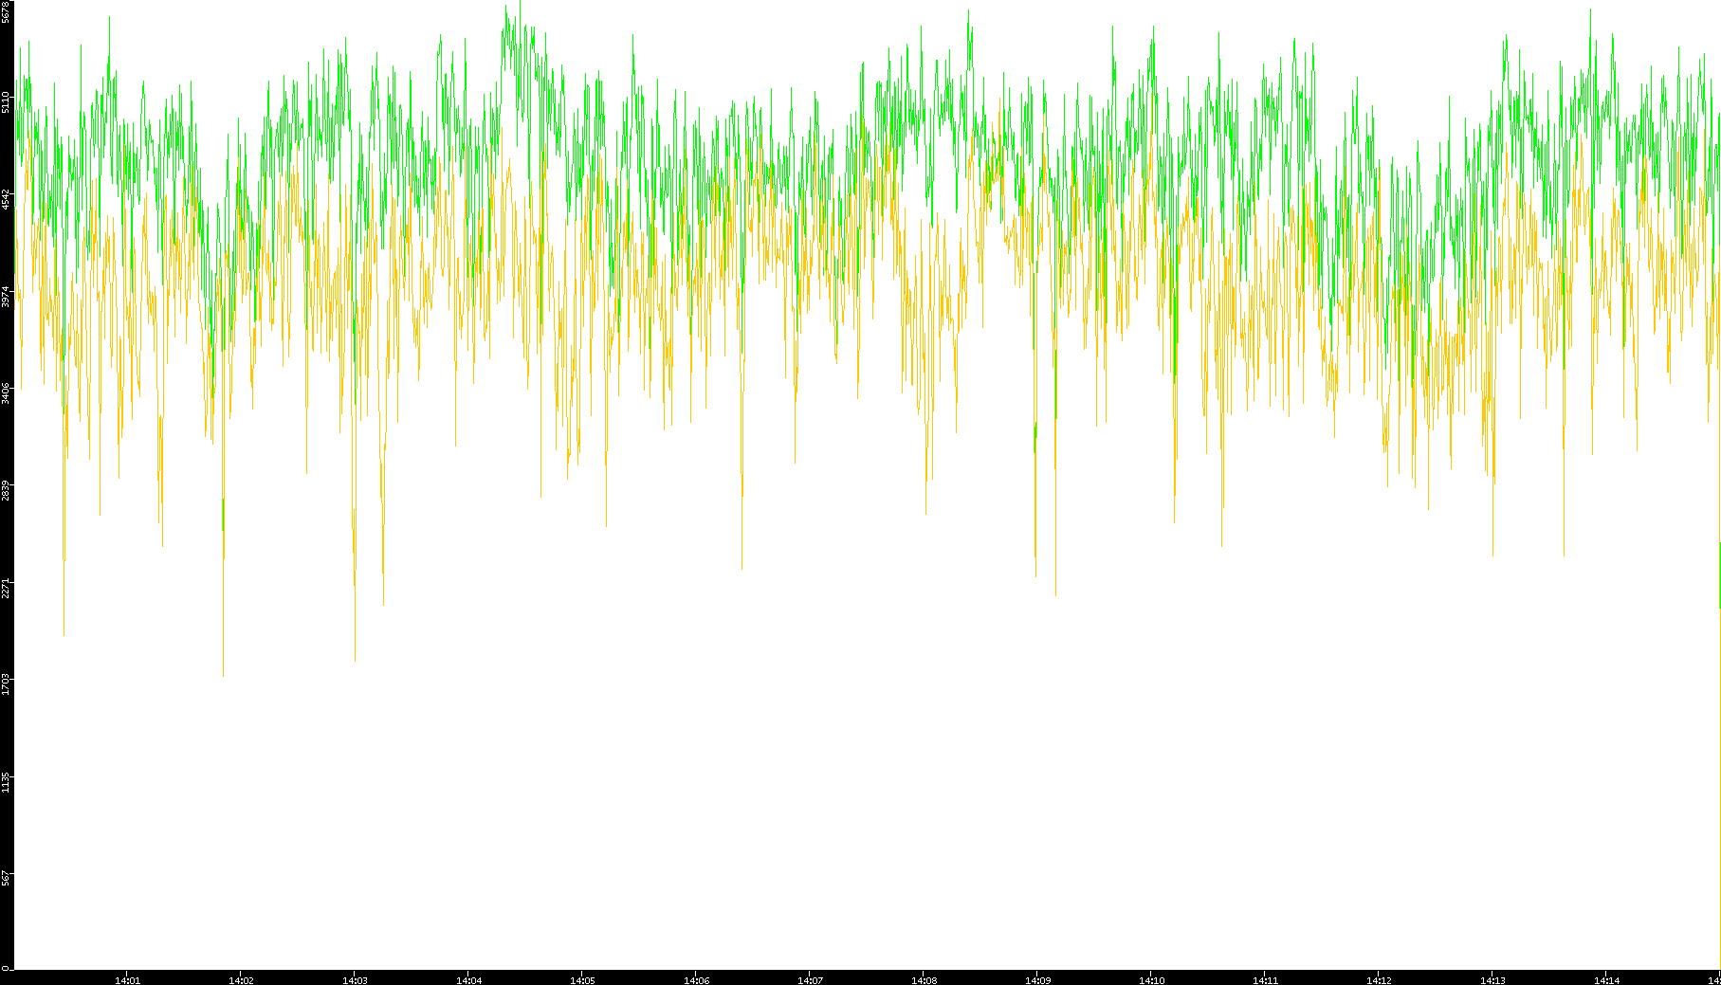
Task: Select the 14:12 time axis label
Action: [x=1379, y=980]
